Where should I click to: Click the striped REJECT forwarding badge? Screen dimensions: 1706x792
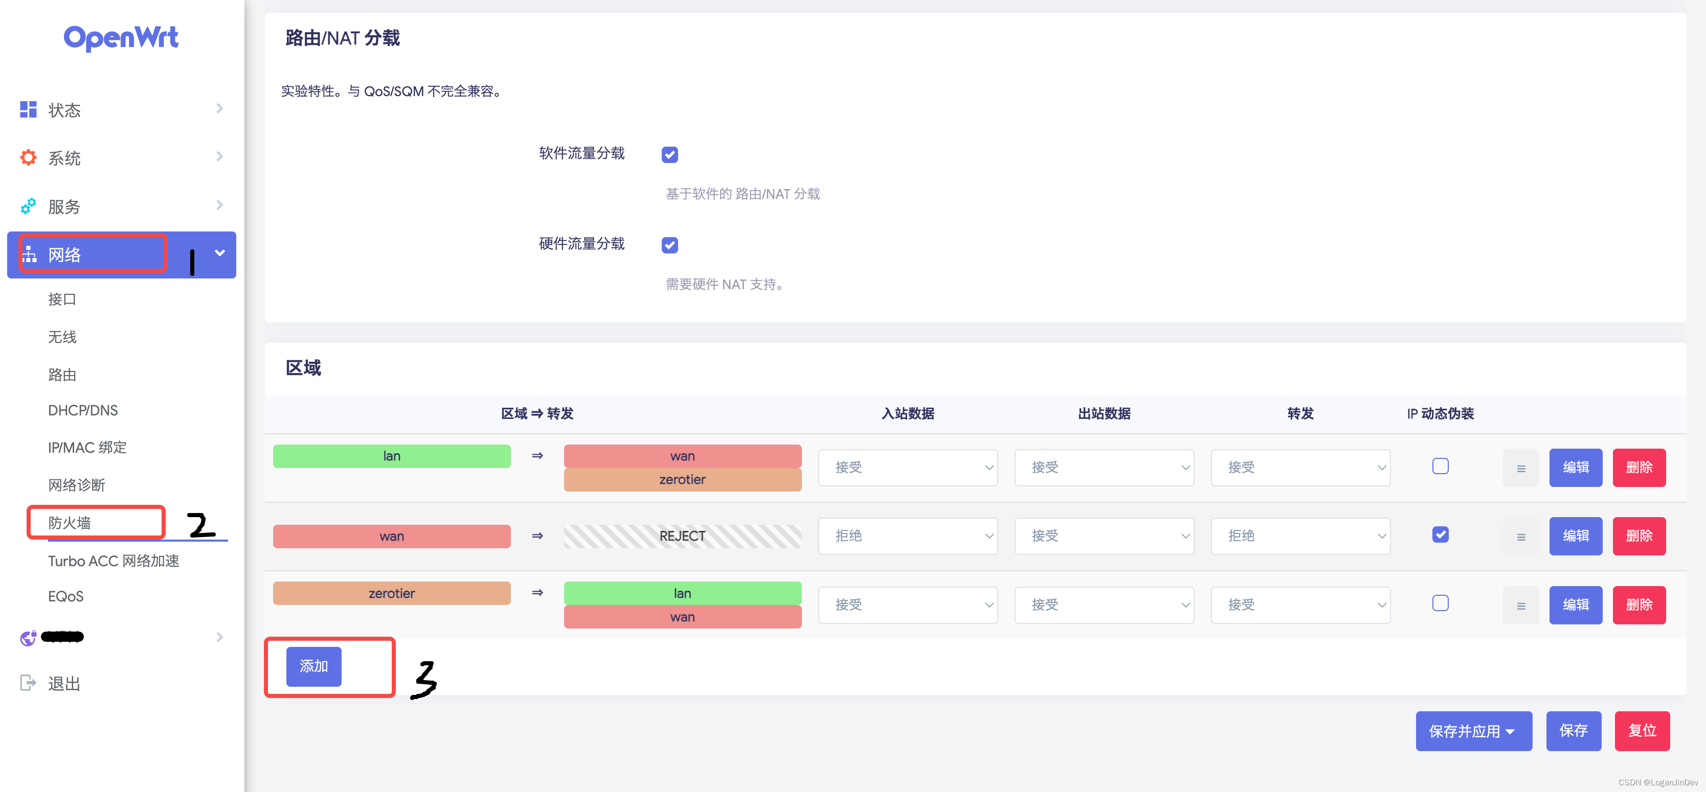coord(682,536)
